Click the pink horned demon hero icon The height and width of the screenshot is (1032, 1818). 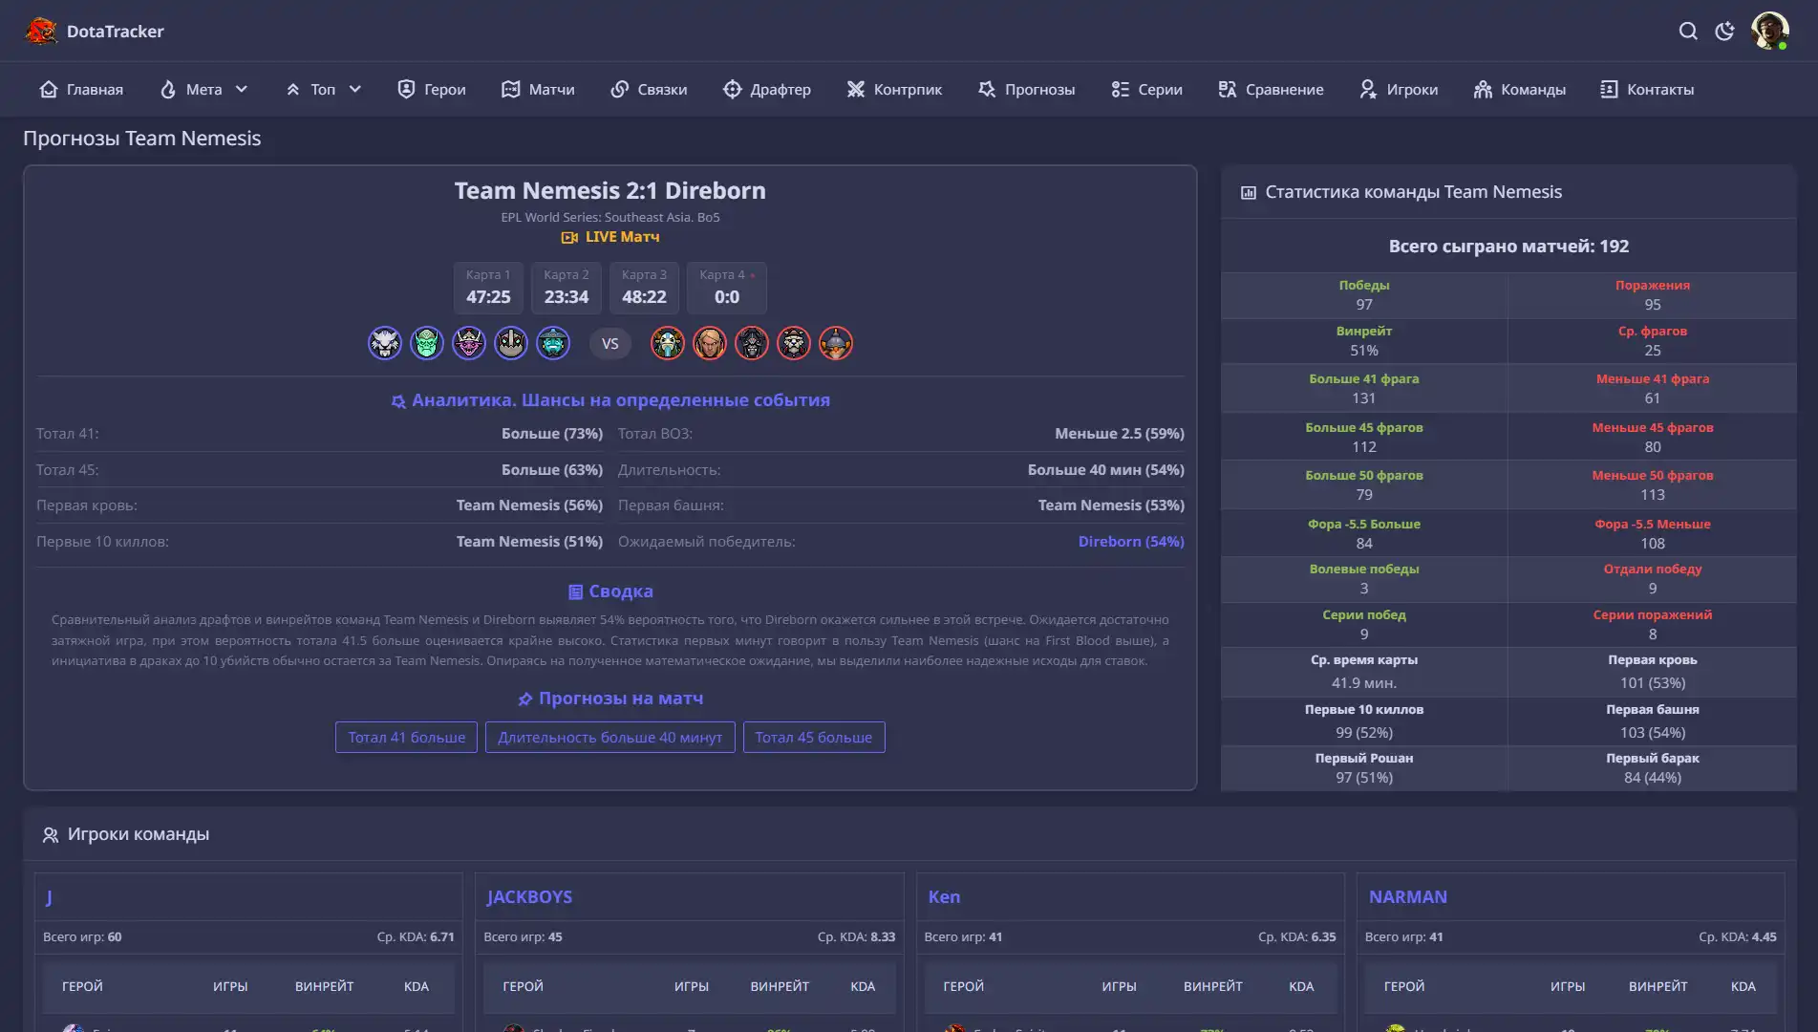[x=469, y=343]
